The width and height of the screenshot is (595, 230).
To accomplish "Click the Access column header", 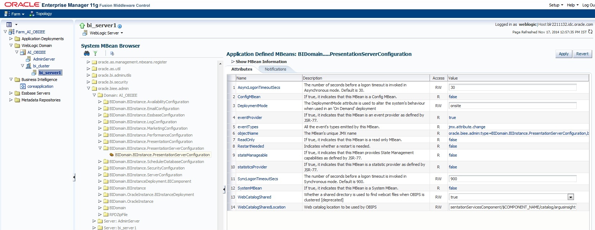I will coord(438,78).
